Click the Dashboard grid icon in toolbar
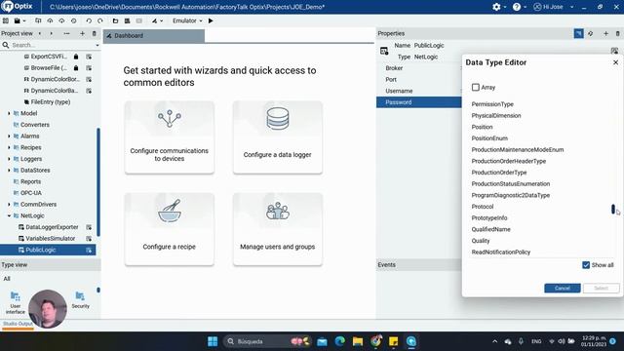The width and height of the screenshot is (624, 351). [x=6, y=20]
